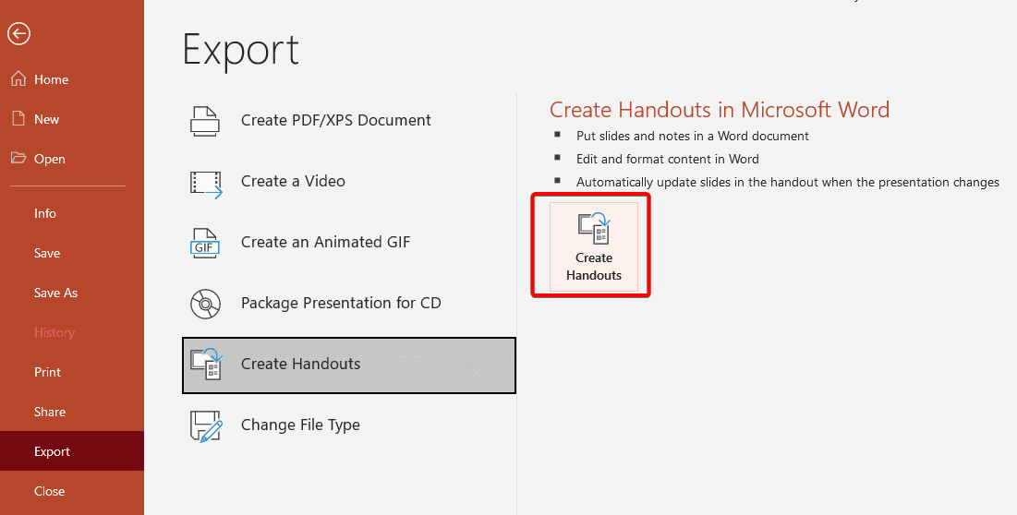
Task: Open the Info page
Action: [x=44, y=213]
